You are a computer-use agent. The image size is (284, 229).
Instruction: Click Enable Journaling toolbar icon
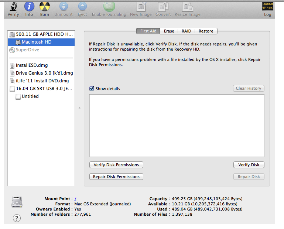(x=109, y=6)
